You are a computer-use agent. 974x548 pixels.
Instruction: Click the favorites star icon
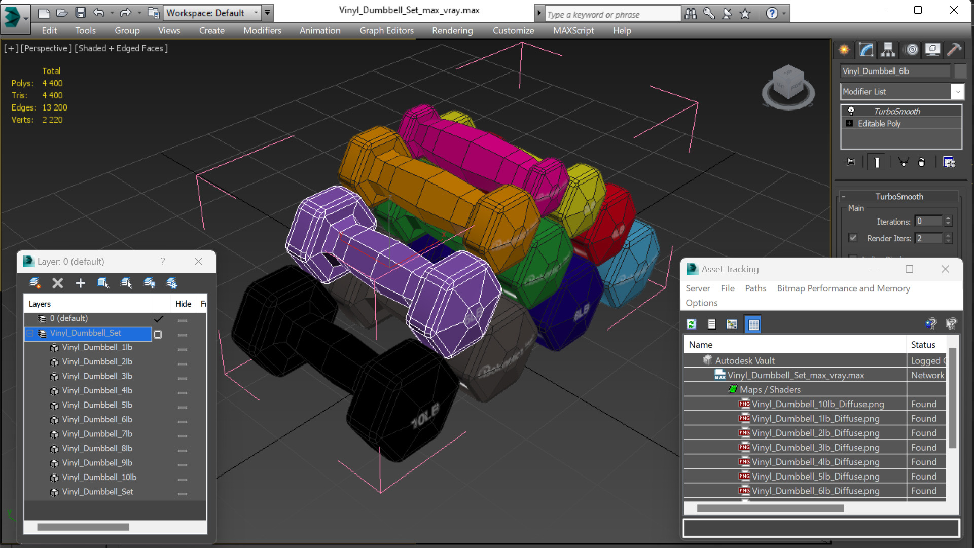(x=745, y=14)
